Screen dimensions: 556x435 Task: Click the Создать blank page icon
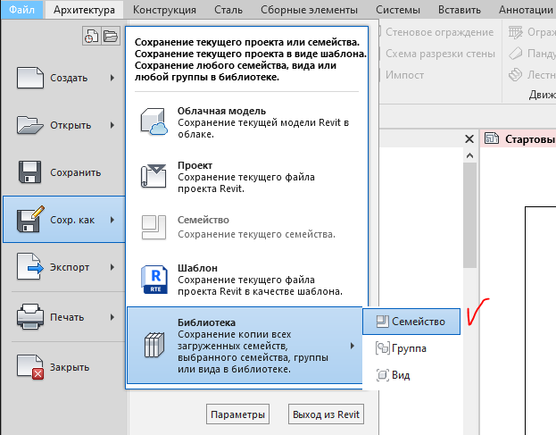31,77
